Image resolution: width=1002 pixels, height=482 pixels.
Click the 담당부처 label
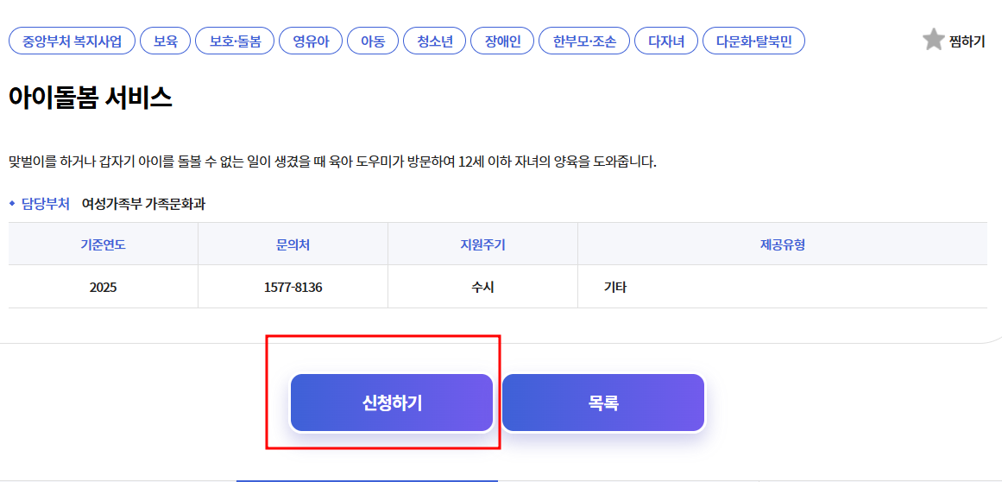tap(46, 205)
